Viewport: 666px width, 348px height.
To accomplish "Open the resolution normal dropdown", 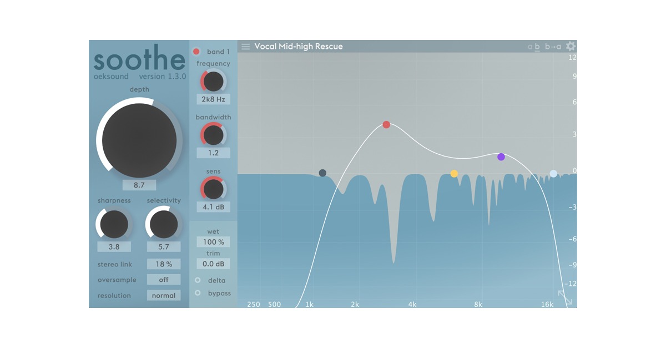I will pos(164,296).
